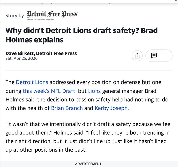Open comments via speech bubble icon
The height and width of the screenshot is (167, 178).
tap(159, 56)
